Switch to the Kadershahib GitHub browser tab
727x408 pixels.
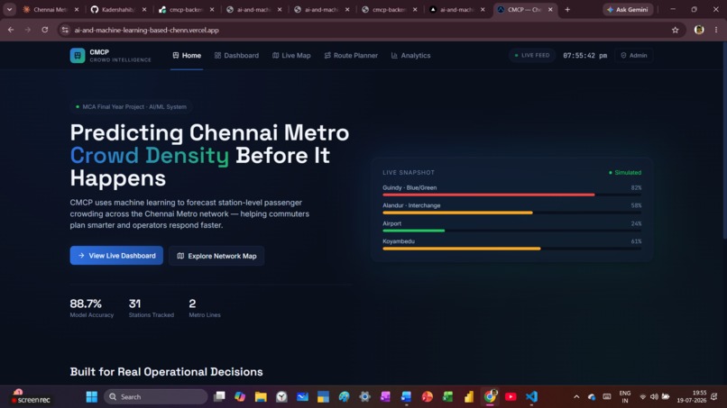coord(114,9)
